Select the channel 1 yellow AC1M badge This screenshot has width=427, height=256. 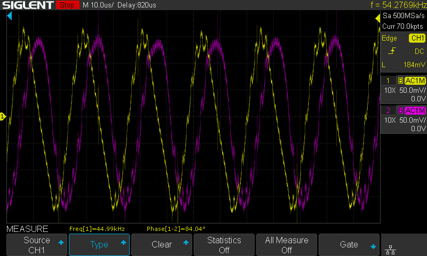(415, 81)
